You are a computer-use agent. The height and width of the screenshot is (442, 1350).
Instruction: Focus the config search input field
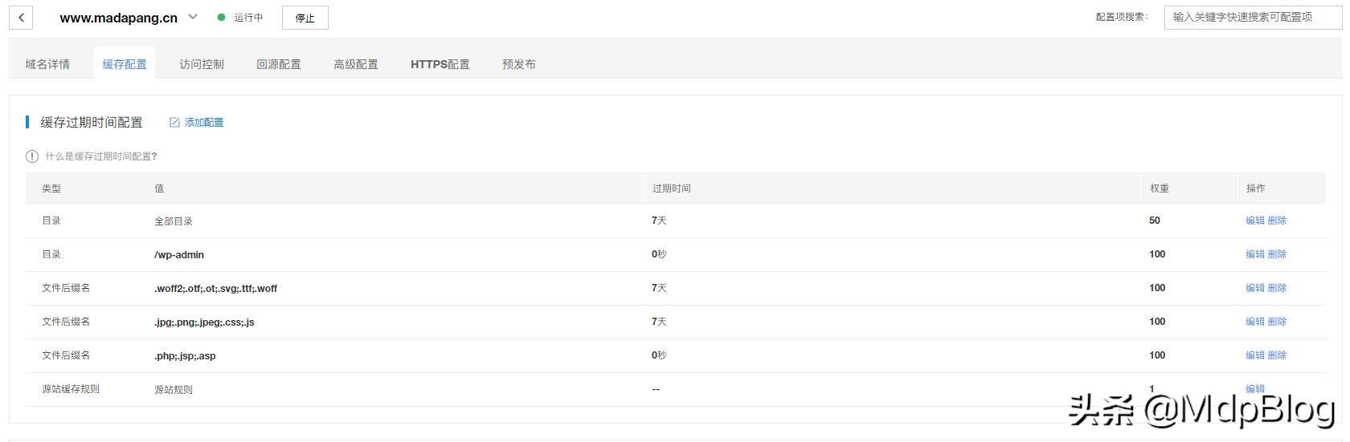coord(1252,17)
